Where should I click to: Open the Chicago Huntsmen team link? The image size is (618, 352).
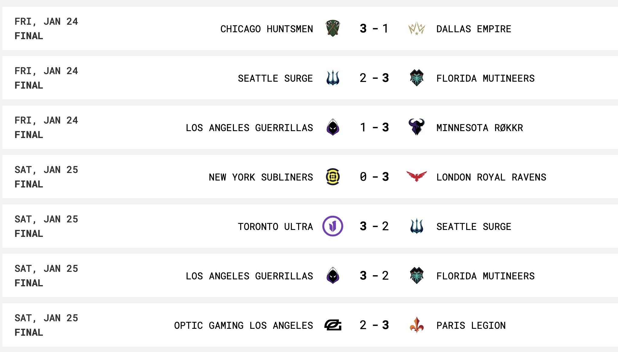tap(266, 29)
